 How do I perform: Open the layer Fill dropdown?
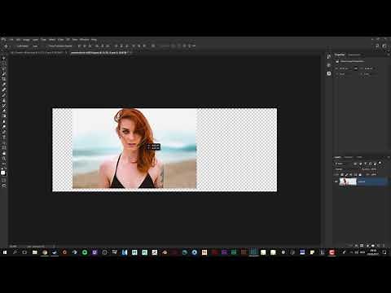[x=374, y=174]
